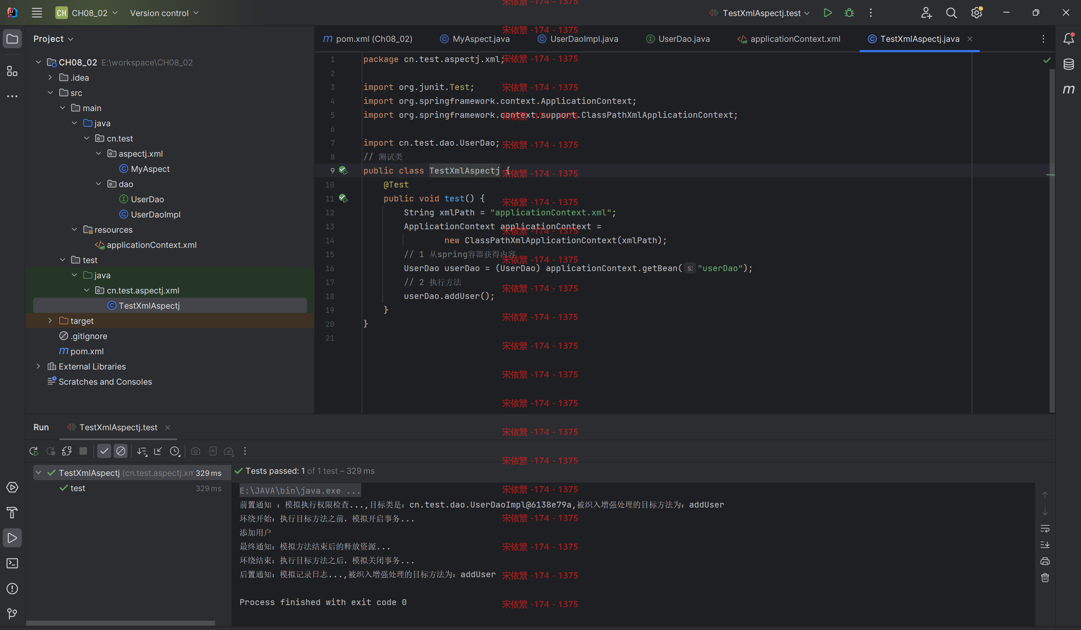Clear console output trash icon
1081x630 pixels.
tap(1045, 578)
